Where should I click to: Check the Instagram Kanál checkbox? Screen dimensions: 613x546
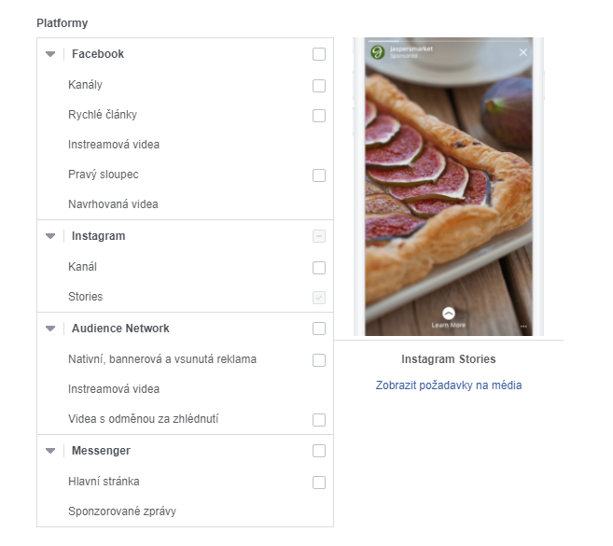point(319,268)
